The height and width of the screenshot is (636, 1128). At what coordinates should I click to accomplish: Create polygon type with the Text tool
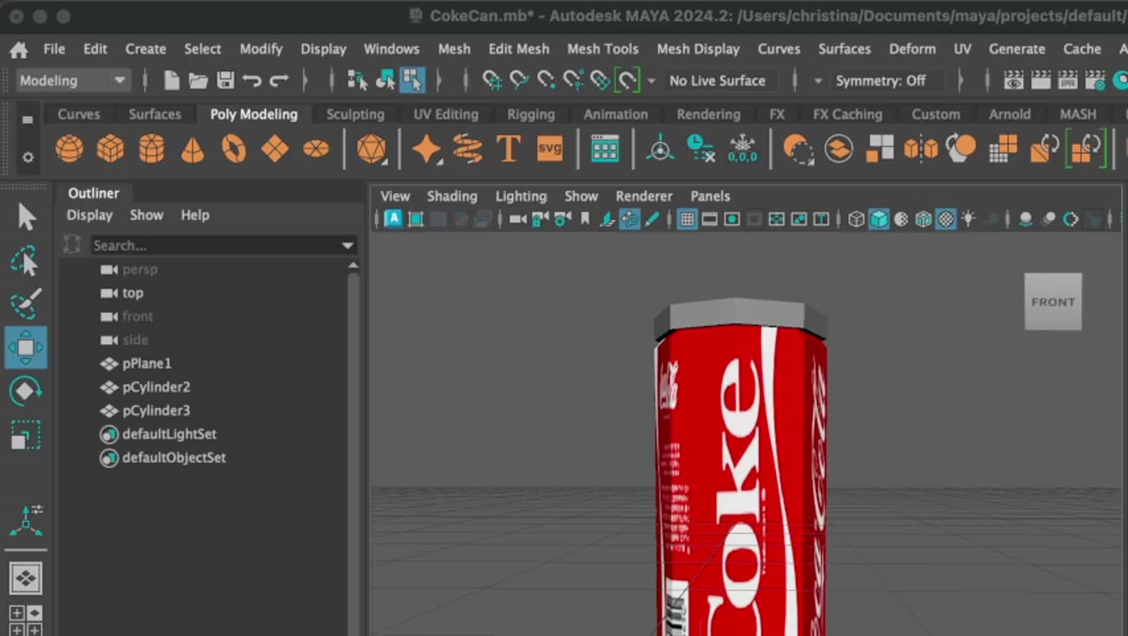[x=508, y=149]
